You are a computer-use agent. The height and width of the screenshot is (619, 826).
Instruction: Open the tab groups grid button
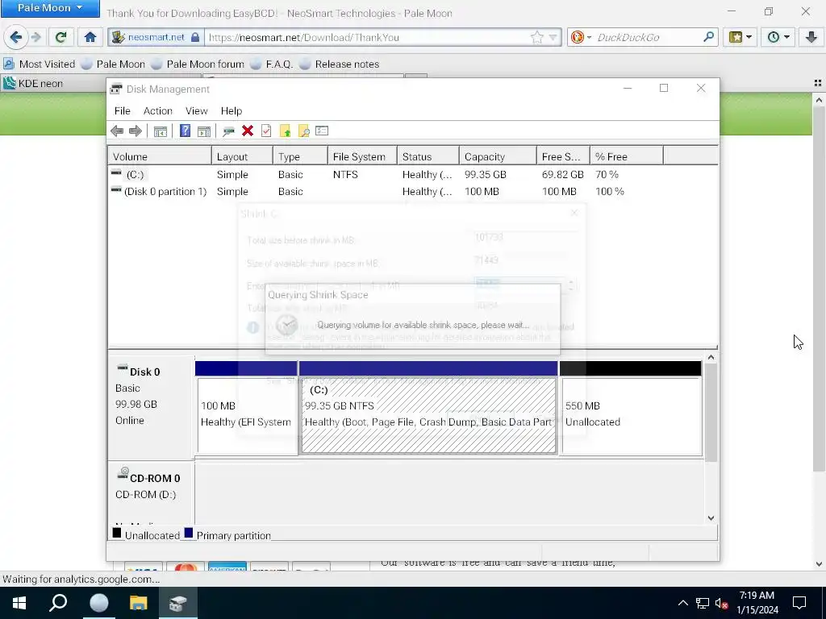[x=818, y=83]
